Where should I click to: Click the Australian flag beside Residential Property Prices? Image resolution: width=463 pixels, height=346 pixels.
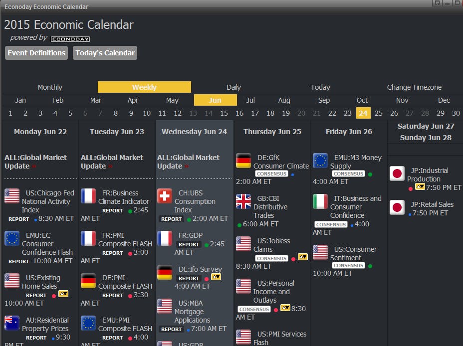12,323
